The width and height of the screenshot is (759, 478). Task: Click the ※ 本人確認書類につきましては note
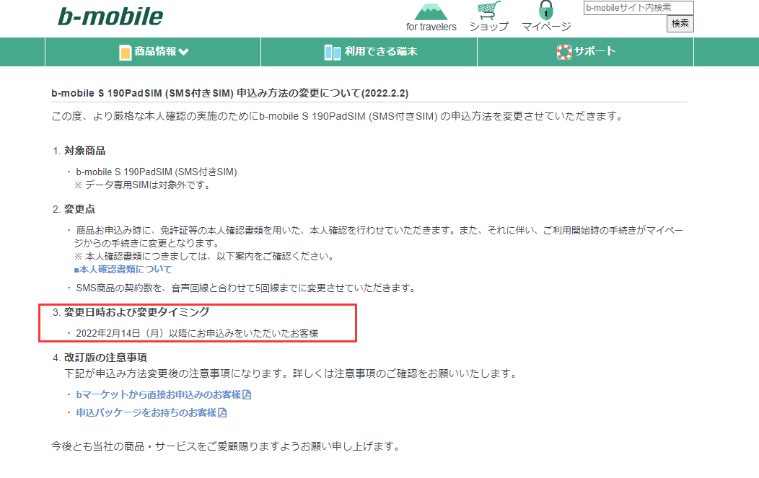205,257
